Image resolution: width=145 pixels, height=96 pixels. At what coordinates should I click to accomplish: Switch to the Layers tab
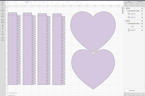point(129,1)
